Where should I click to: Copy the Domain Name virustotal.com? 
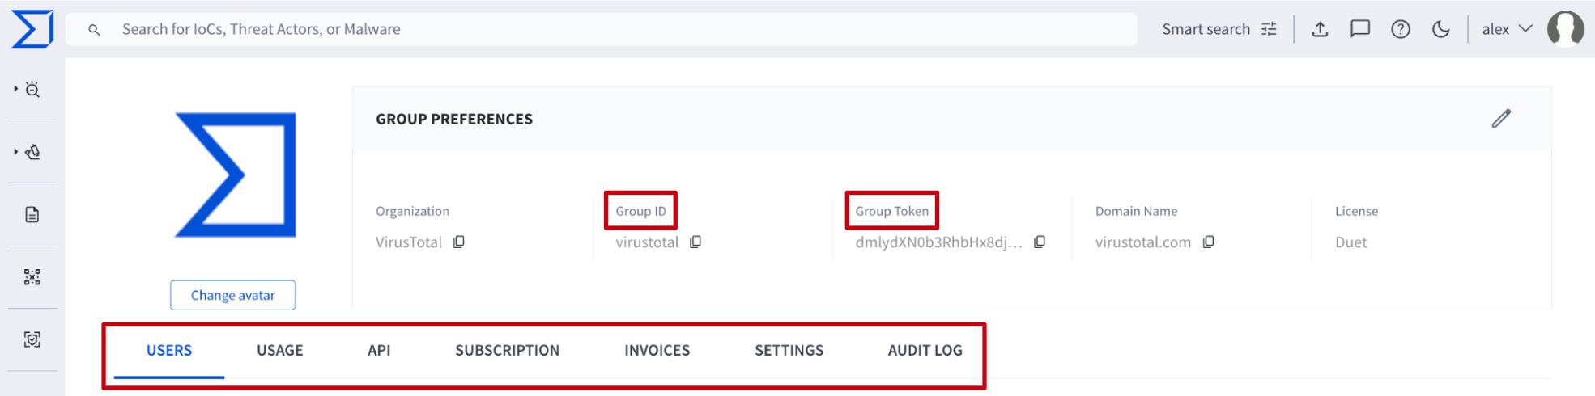point(1209,242)
